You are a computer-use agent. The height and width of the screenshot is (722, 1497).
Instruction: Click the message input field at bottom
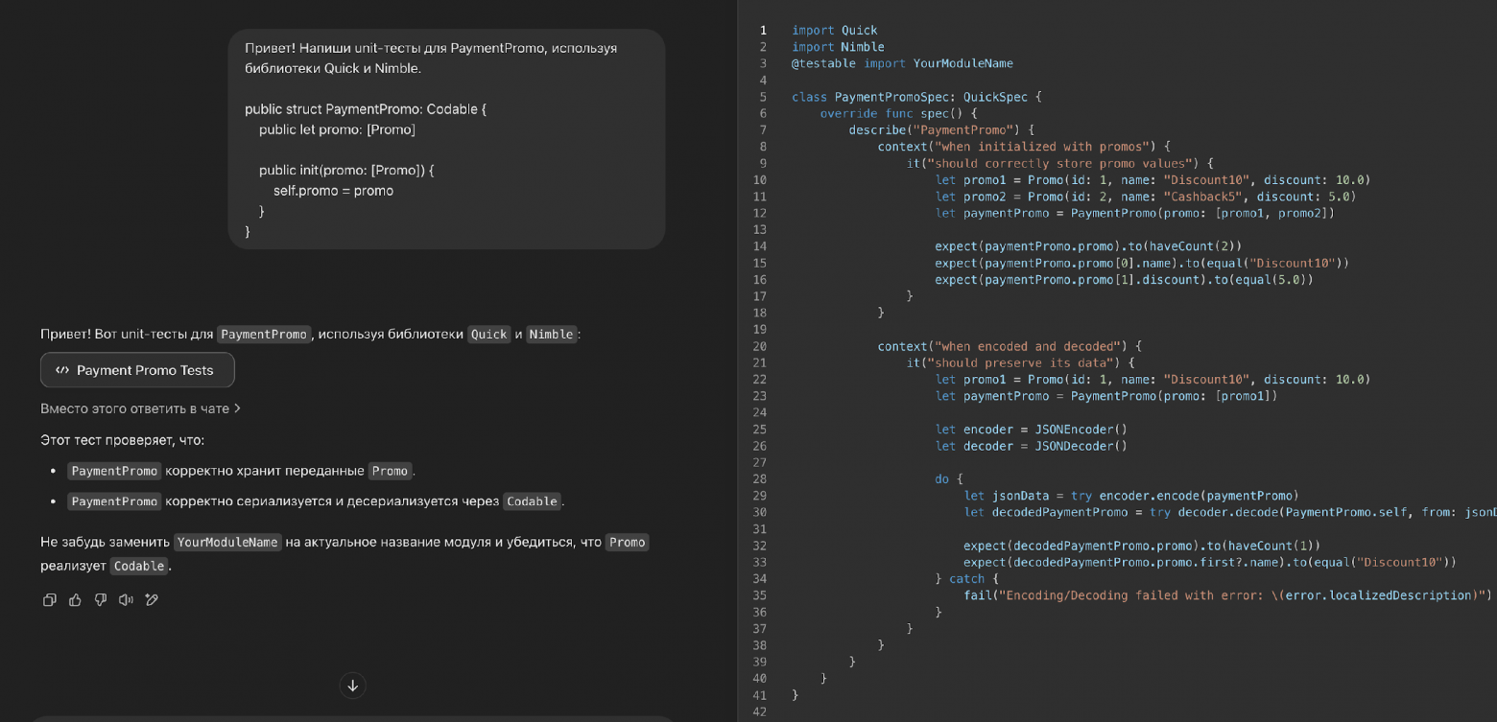click(352, 717)
